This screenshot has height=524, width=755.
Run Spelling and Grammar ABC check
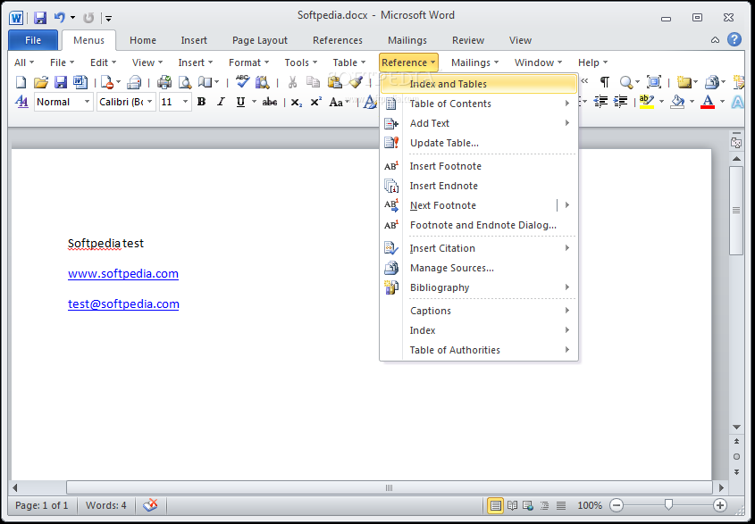(242, 81)
